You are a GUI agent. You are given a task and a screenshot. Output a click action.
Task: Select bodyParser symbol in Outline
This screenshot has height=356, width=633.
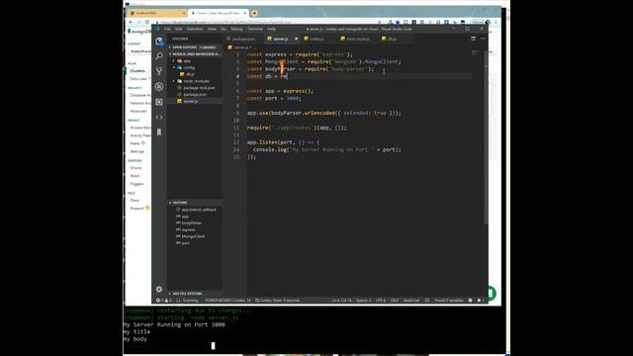click(x=191, y=222)
